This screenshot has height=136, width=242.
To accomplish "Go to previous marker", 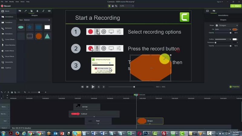I will pos(99,87).
